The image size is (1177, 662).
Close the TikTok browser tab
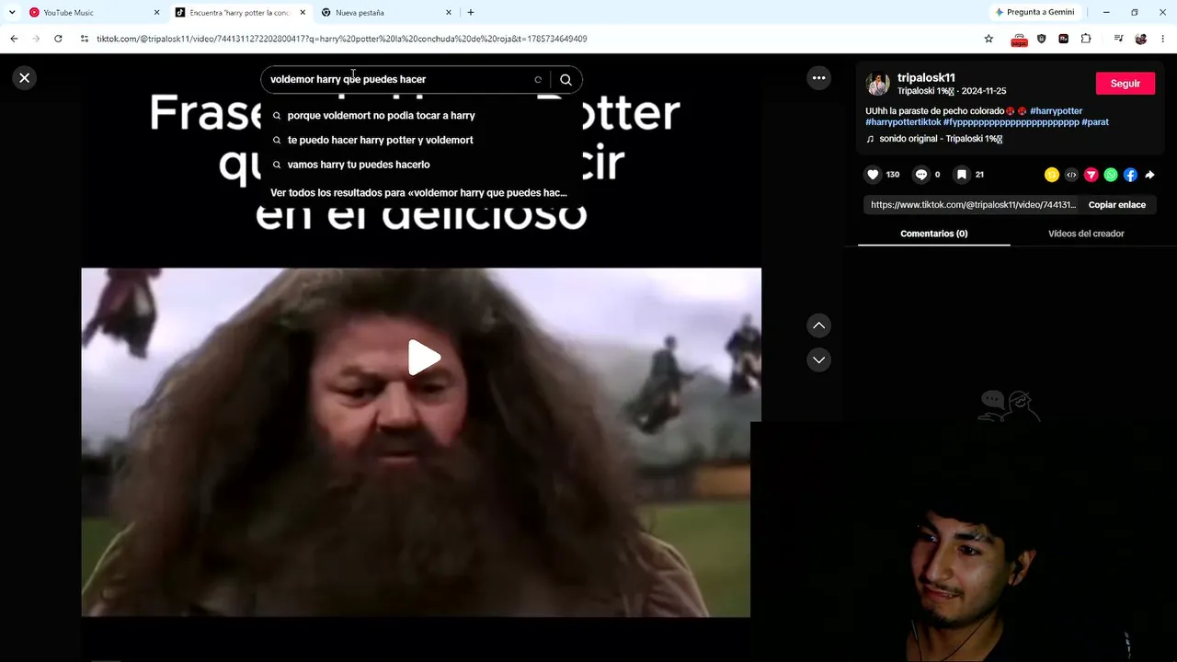click(303, 13)
